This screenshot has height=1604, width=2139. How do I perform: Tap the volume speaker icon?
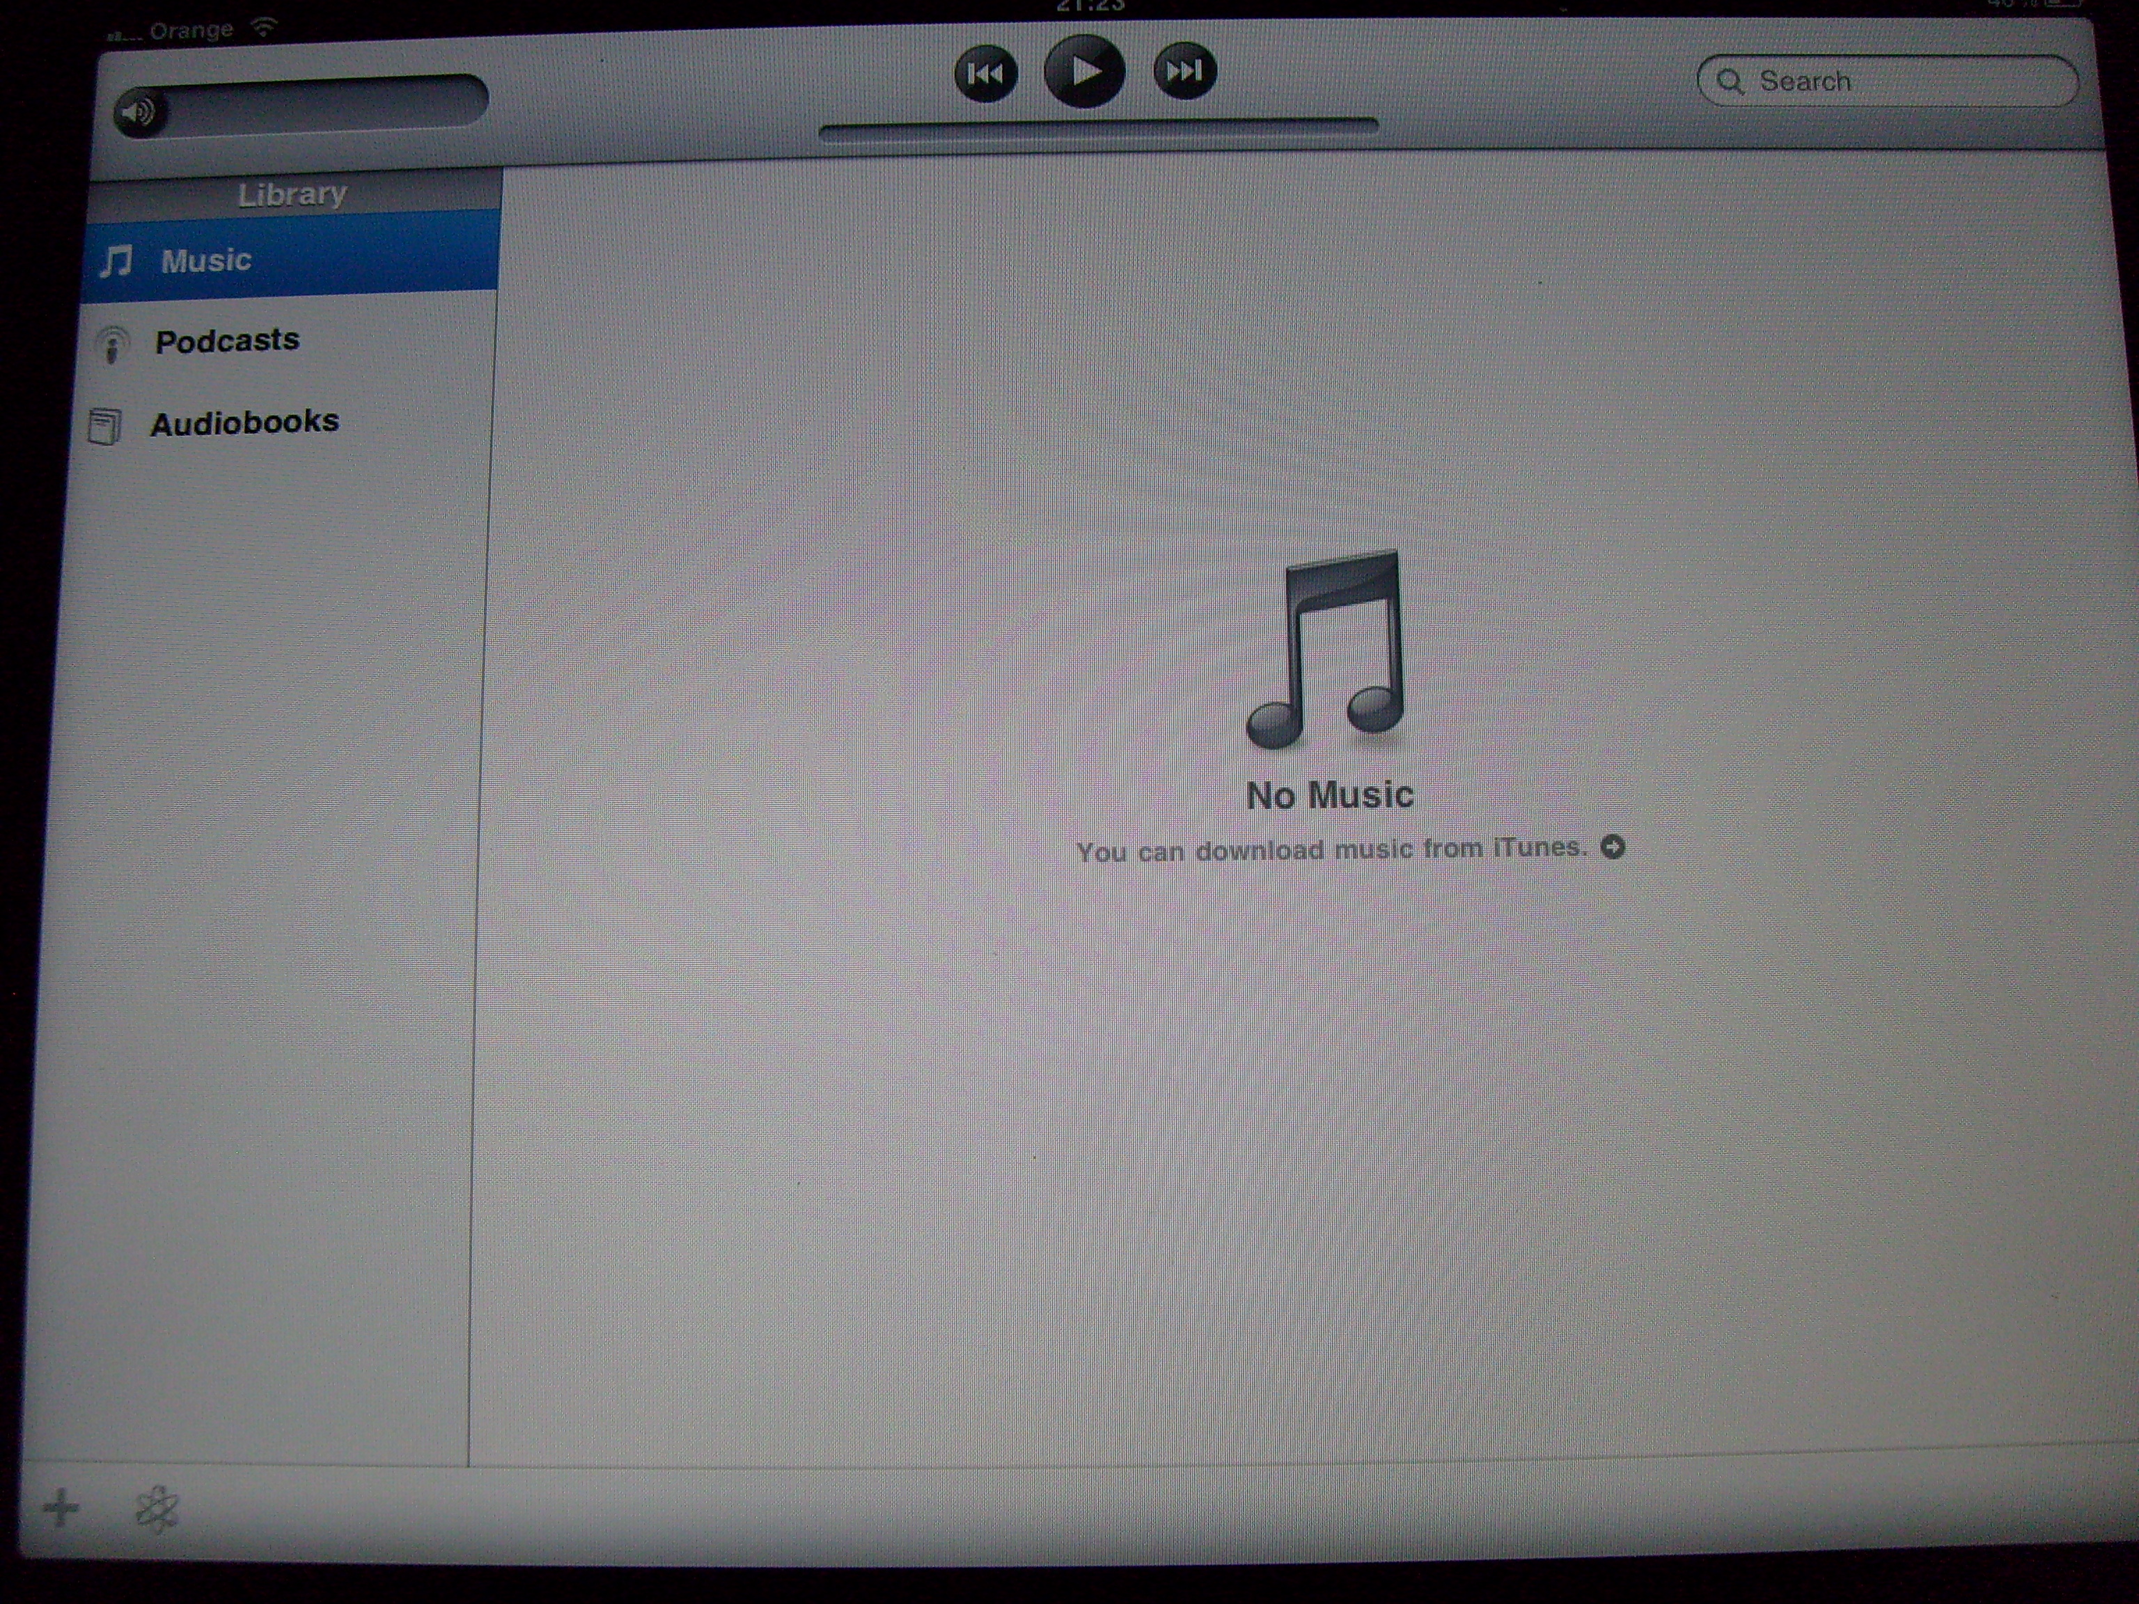[139, 113]
